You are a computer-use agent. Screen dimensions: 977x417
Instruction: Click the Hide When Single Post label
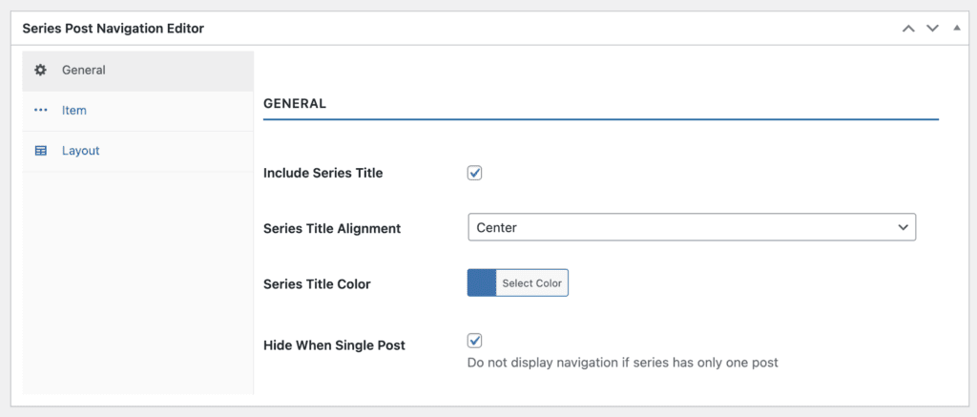tap(334, 345)
